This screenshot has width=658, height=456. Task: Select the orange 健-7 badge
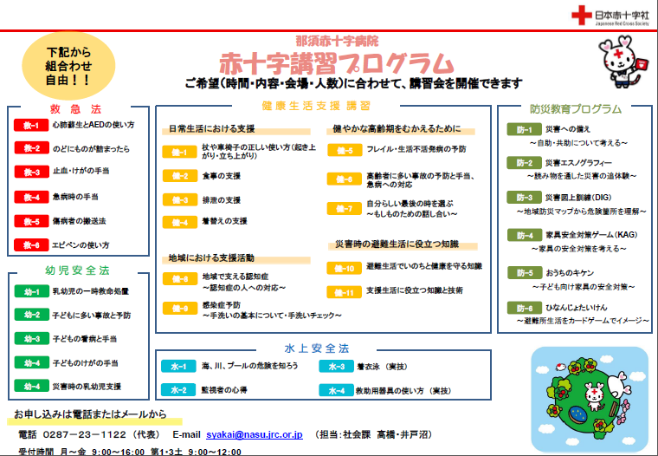344,208
